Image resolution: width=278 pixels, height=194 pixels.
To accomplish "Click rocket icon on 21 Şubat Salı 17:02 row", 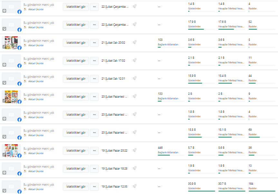I will pyautogui.click(x=135, y=60).
